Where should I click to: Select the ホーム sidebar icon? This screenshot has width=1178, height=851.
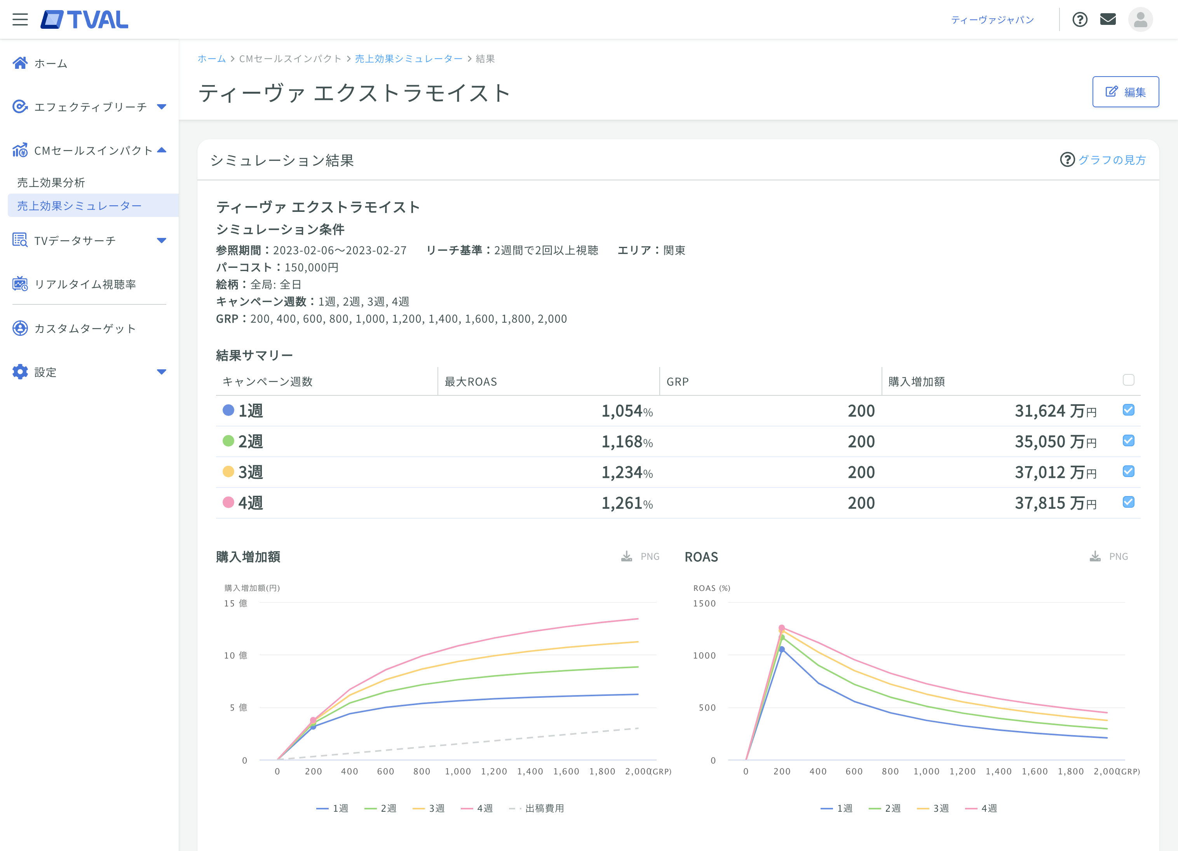click(20, 63)
